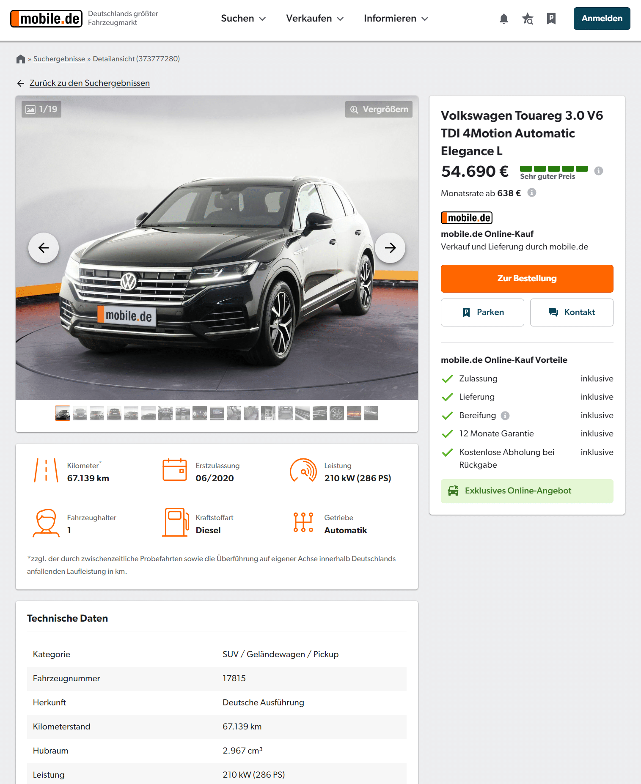Open the parked vehicles icon in header
The width and height of the screenshot is (641, 784).
tap(551, 19)
